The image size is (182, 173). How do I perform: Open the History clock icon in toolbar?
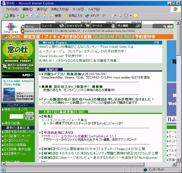[104, 16]
